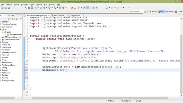Select the ReportsDemo project
This screenshot has height=103, width=183.
point(7,62)
